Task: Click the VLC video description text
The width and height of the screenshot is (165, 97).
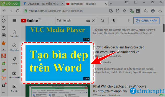Action: click(x=124, y=32)
